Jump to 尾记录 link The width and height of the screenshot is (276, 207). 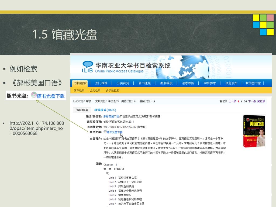click(x=261, y=101)
